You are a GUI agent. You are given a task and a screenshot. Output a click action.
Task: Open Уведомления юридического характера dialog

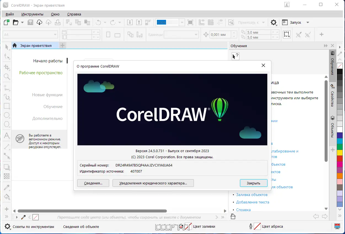tap(153, 183)
